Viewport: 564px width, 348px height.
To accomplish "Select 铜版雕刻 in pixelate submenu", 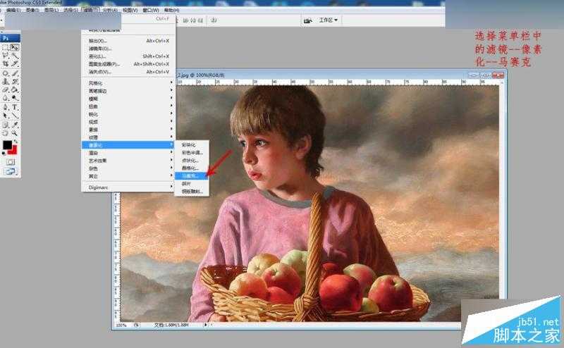I will coord(191,191).
